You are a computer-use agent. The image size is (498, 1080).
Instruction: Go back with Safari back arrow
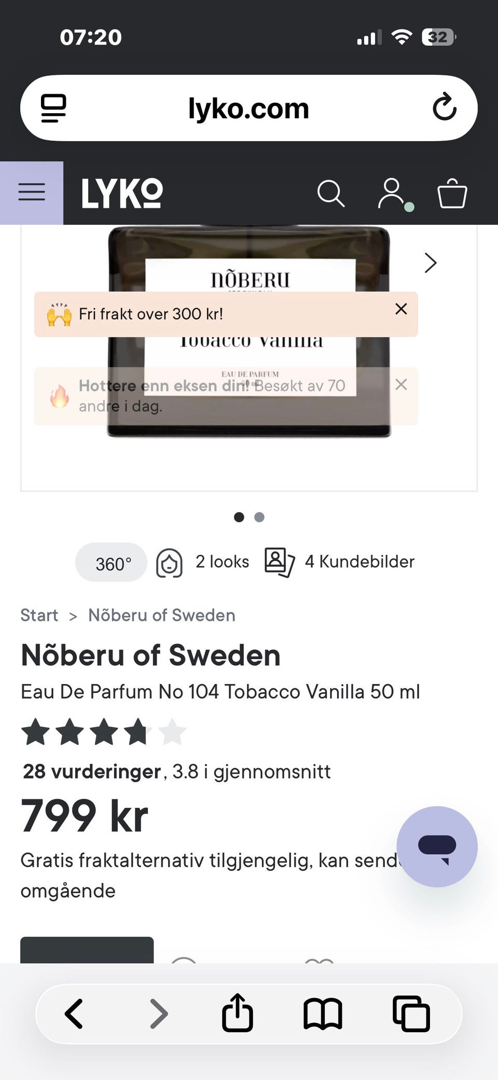tap(74, 1014)
